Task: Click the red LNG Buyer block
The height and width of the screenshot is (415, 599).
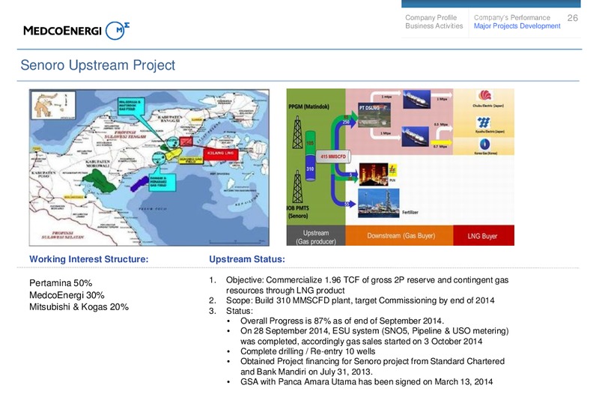Action: tap(484, 235)
